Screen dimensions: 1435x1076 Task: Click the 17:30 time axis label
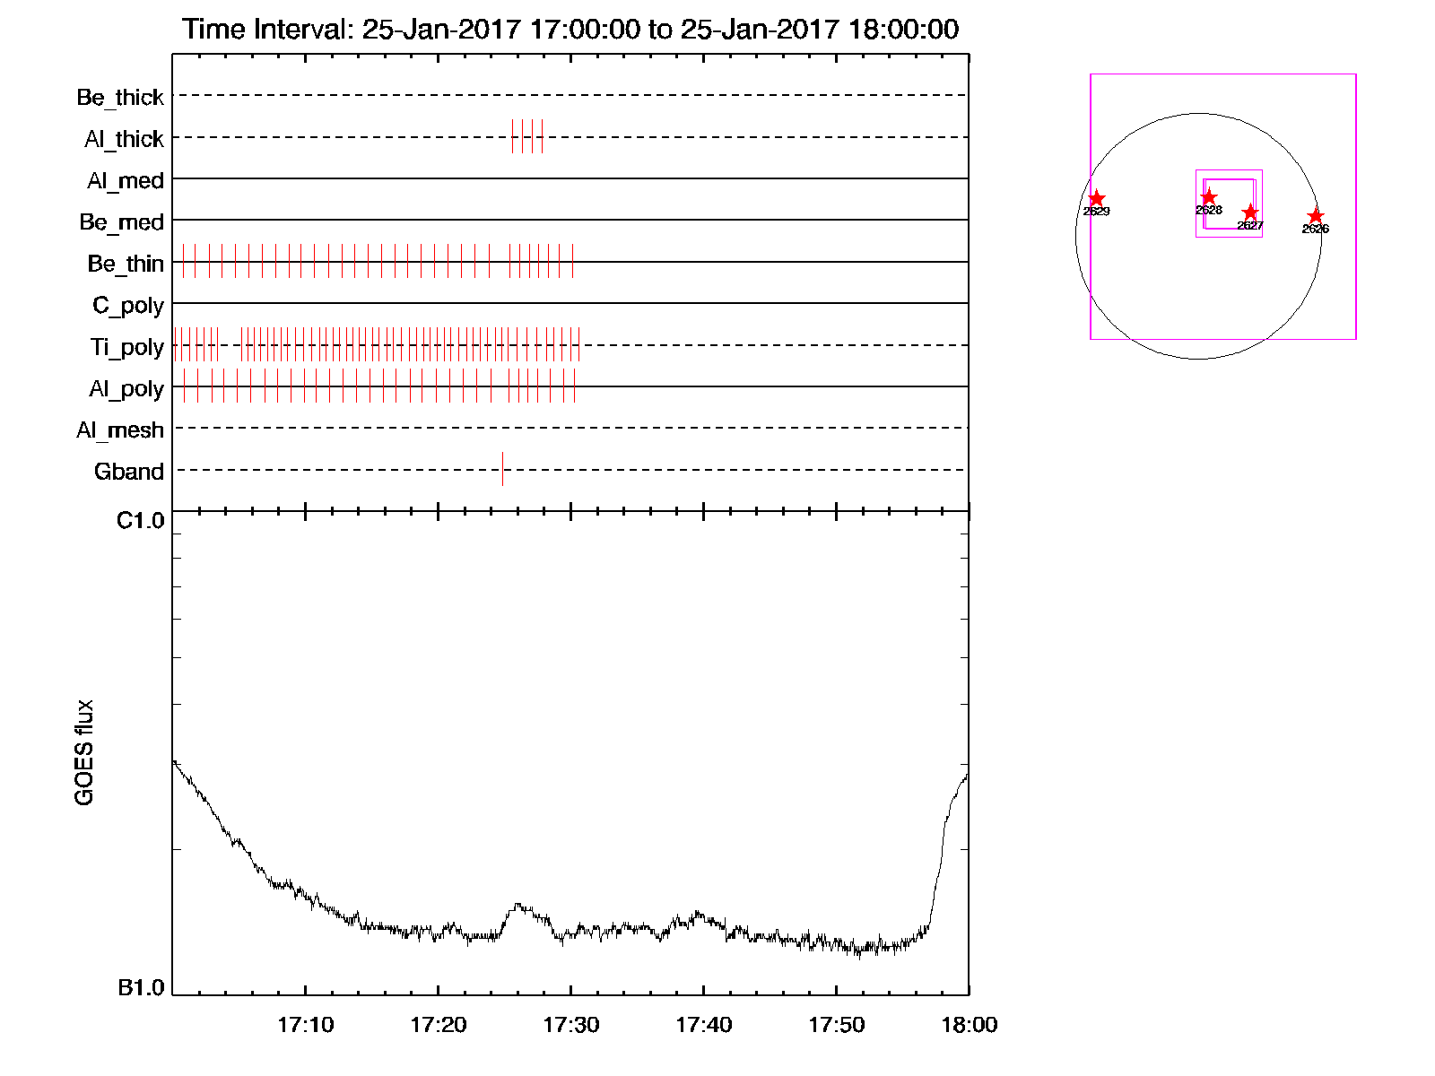570,1025
